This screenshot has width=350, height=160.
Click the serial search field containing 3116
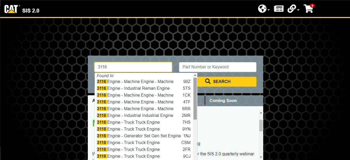point(133,67)
